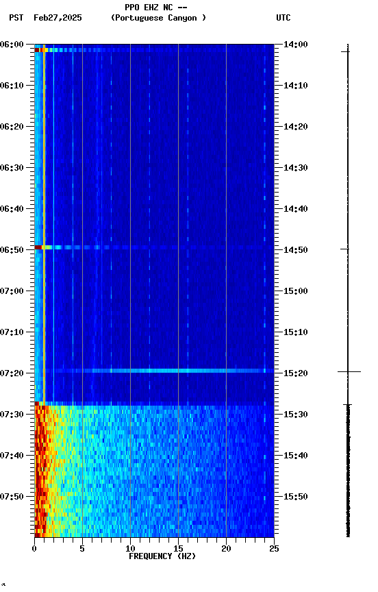Click the 06:40 PST time label
Image resolution: width=378 pixels, height=592 pixels.
tap(12, 209)
